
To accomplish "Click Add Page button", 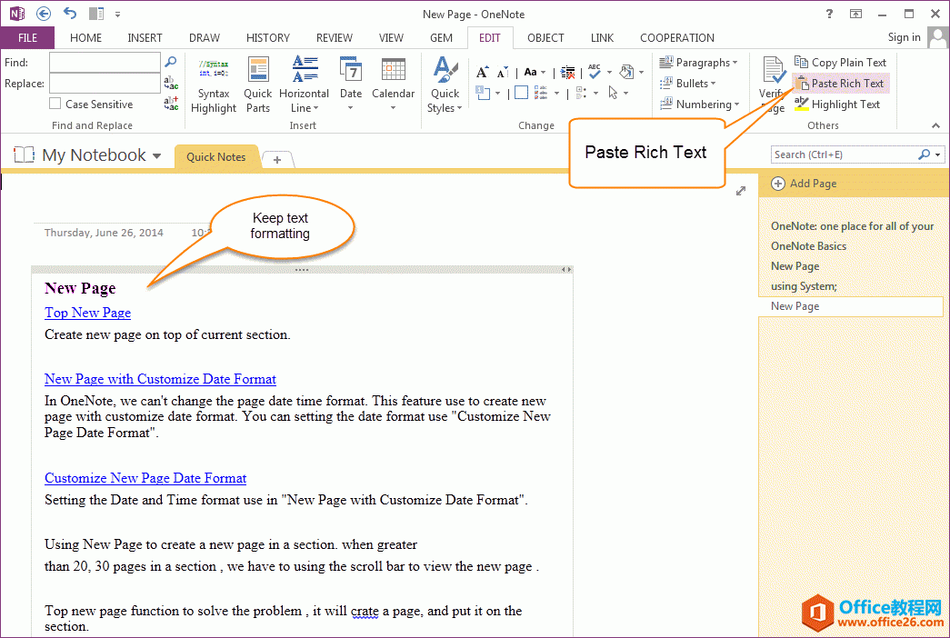I will click(x=804, y=183).
